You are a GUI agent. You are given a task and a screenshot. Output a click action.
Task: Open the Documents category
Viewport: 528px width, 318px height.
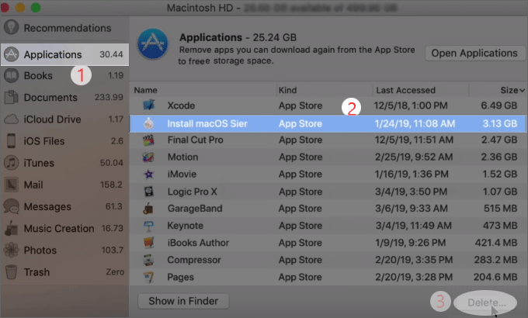64,97
